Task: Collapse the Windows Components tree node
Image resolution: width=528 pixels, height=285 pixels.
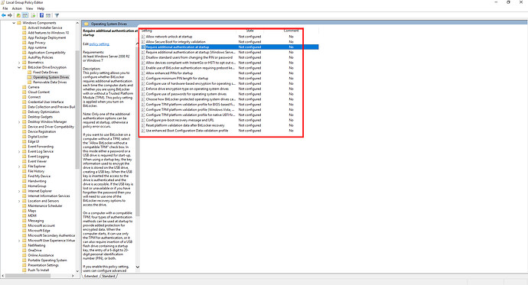Action: pyautogui.click(x=14, y=23)
